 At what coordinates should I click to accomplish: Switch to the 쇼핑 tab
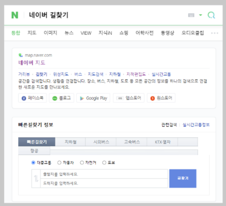tap(124, 33)
